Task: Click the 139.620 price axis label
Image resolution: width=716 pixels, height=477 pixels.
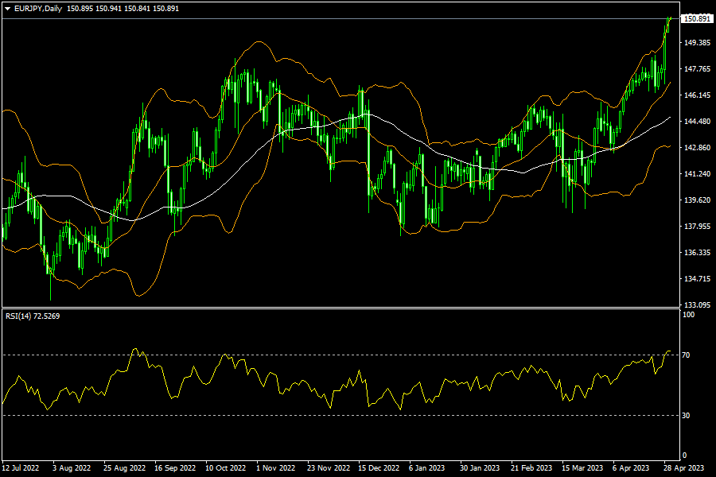Action: tap(697, 200)
